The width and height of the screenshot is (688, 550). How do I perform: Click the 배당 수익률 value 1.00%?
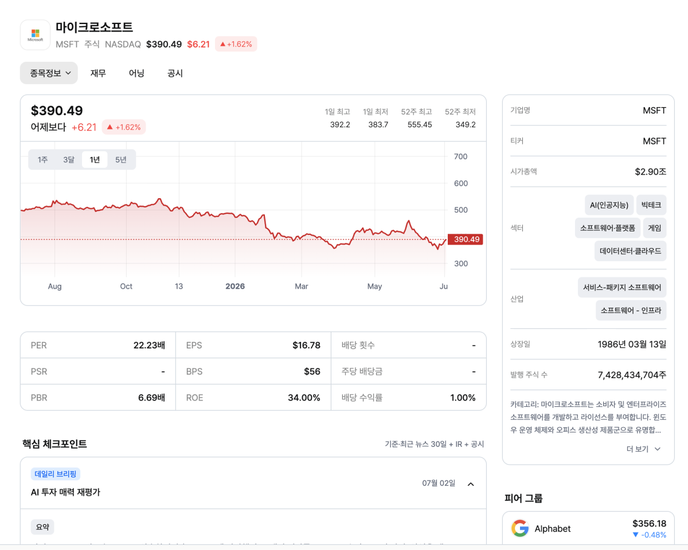[x=463, y=398]
